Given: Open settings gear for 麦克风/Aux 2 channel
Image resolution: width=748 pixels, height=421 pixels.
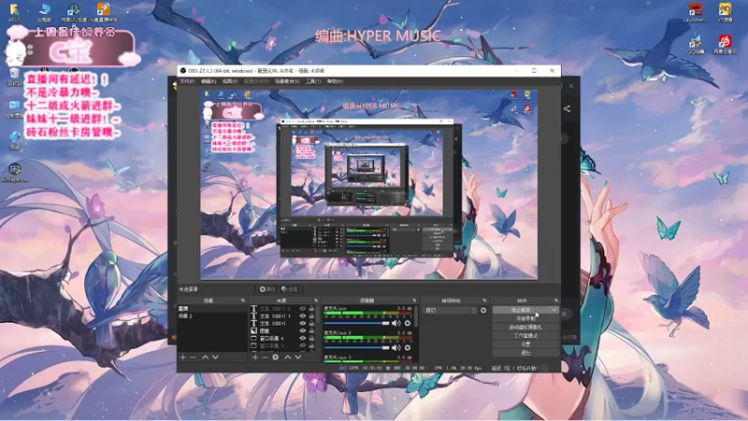Looking at the screenshot, I should coord(408,347).
